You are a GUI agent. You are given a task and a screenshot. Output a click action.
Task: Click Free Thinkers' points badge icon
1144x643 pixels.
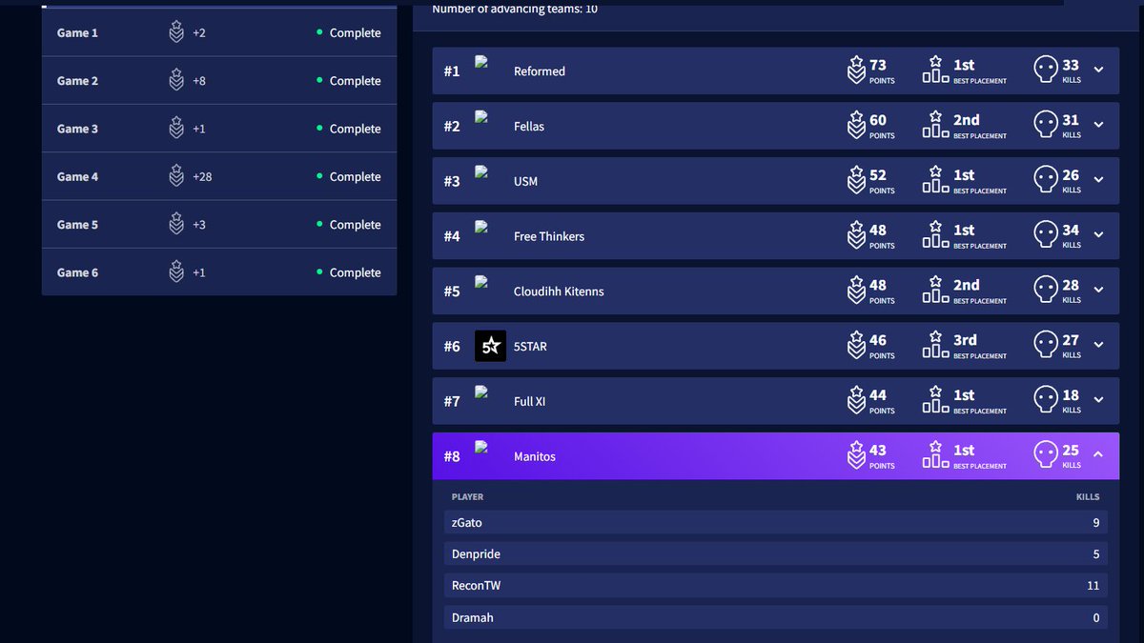[856, 236]
